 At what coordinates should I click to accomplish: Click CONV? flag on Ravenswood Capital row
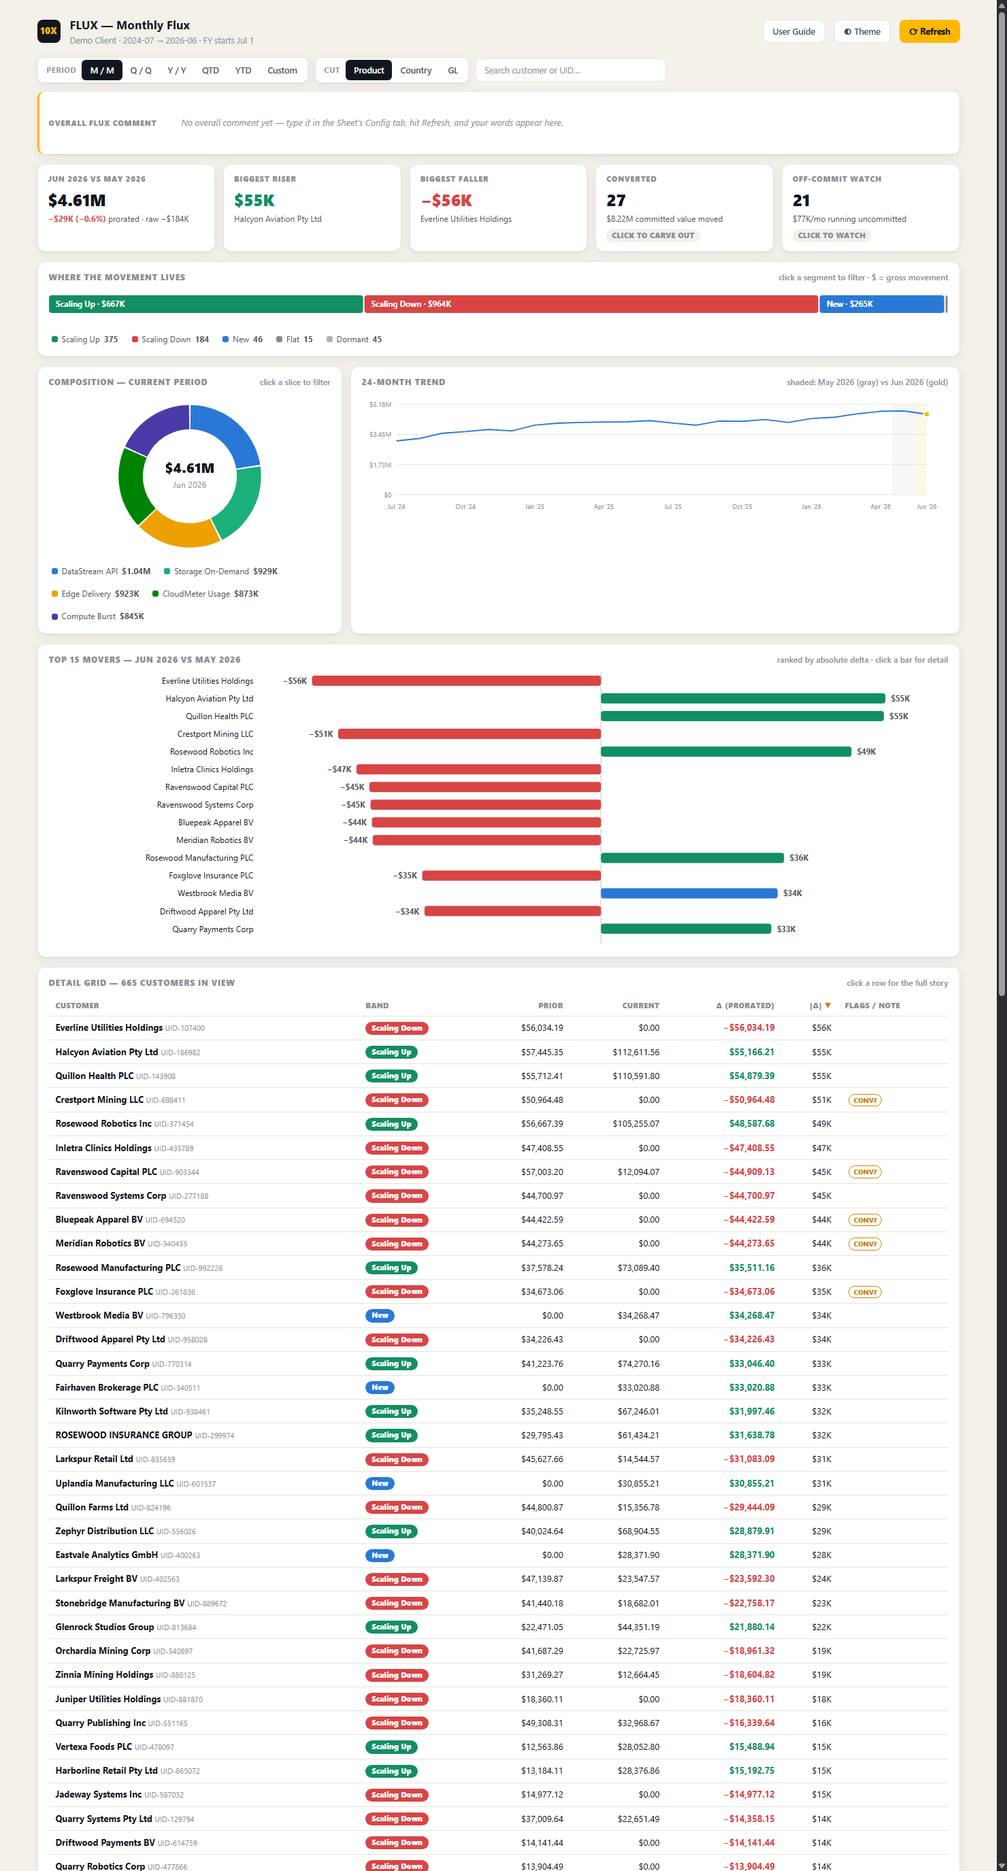point(865,1172)
